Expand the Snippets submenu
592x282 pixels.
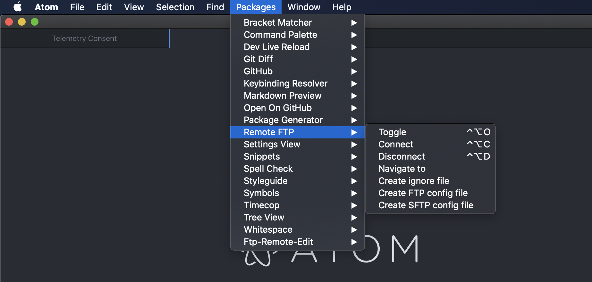point(298,157)
